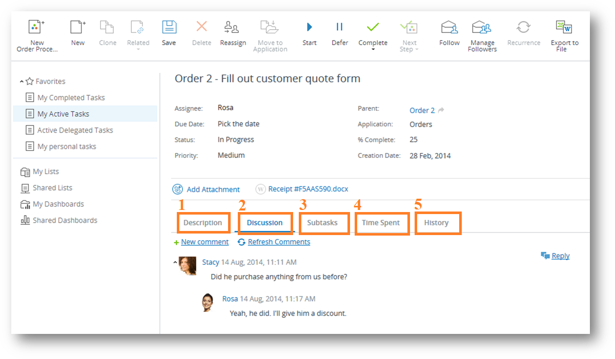
Task: Open Receipt #F5AAS590.docx attachment
Action: coord(307,189)
